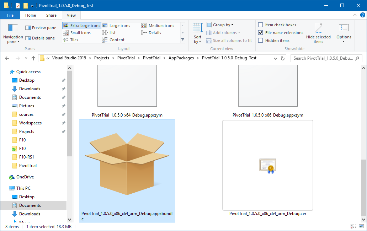Open the File menu
Image resolution: width=367 pixels, height=231 pixels.
pos(10,15)
